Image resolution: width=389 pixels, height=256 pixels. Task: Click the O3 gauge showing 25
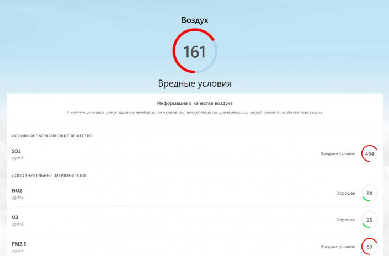pos(369,220)
